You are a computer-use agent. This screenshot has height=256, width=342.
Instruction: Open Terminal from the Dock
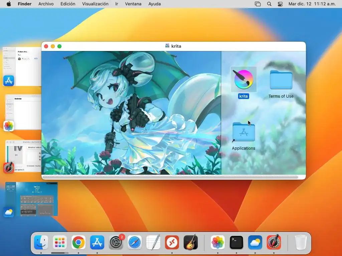click(236, 242)
